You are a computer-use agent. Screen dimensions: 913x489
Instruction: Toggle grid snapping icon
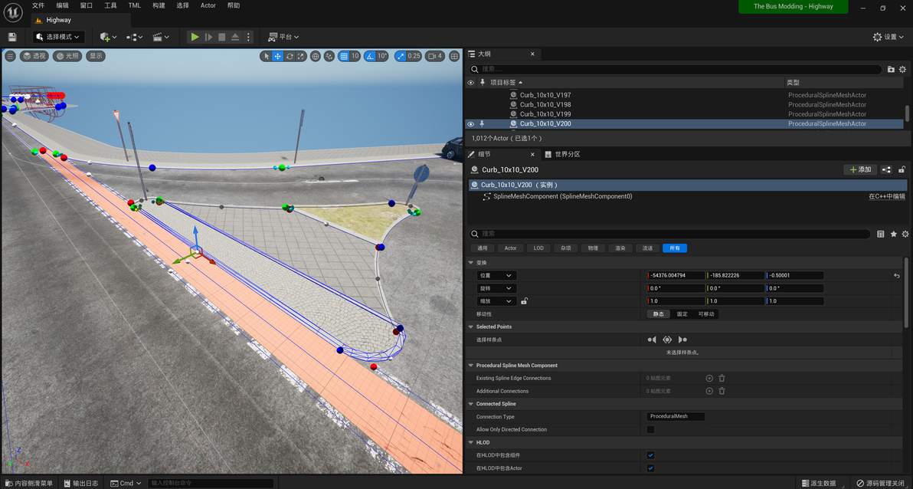tap(344, 56)
